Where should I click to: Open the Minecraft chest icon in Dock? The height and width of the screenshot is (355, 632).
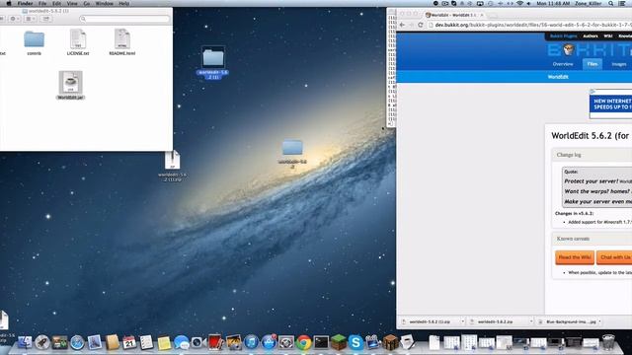(x=391, y=342)
